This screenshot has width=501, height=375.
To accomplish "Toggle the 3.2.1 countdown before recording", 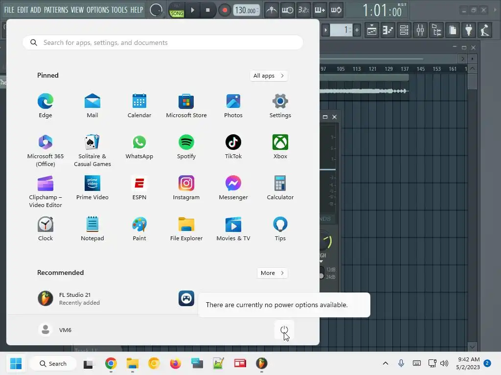I will tap(303, 10).
